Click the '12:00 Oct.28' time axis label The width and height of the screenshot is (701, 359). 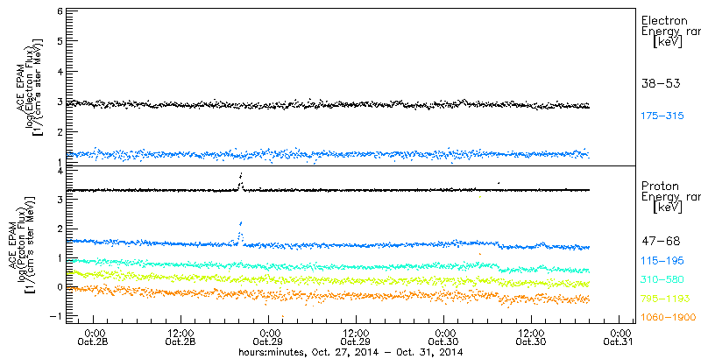181,339
